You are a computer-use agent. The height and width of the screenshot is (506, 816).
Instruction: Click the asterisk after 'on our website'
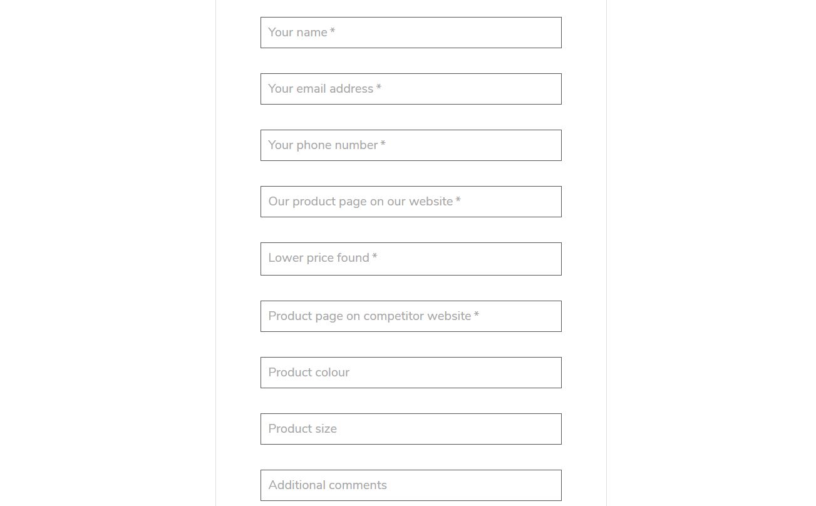tap(458, 200)
